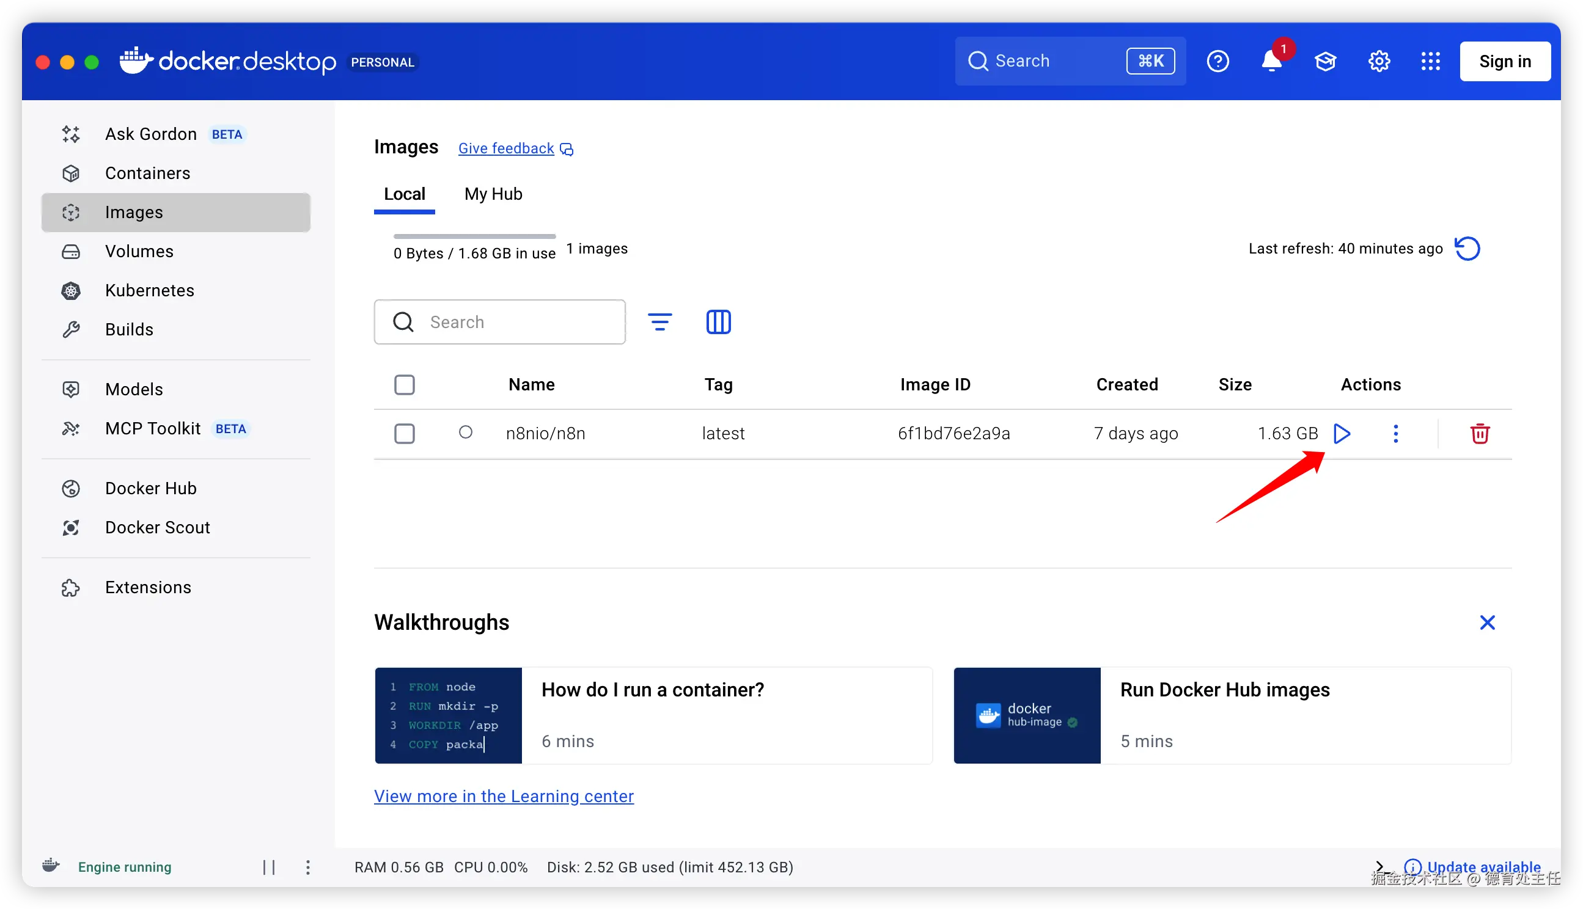1583x909 pixels.
Task: Open the apps grid menu
Action: (x=1431, y=61)
